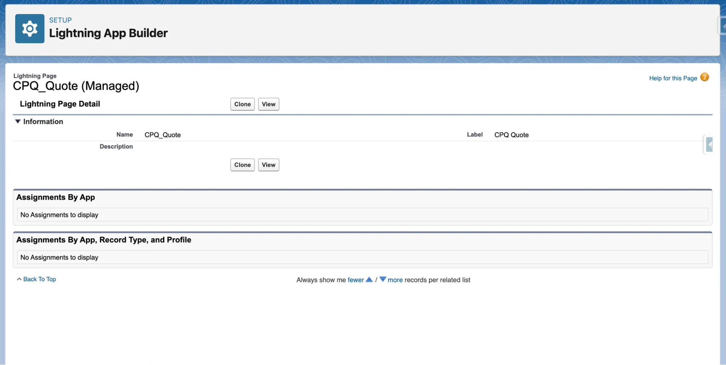
Task: Click the "Lightning App Builder" page title
Action: 108,33
